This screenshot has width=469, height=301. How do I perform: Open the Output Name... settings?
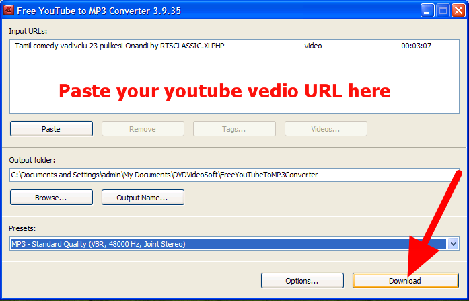click(143, 198)
